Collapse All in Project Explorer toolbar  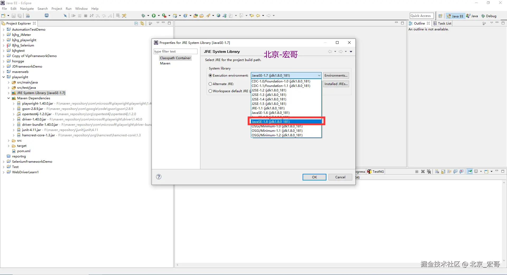point(136,23)
